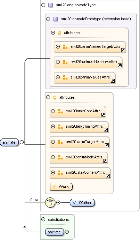The image size is (140, 240).
Task: Click the arrow link icon on smil20:animValuesAttrs
Action: (x=113, y=81)
